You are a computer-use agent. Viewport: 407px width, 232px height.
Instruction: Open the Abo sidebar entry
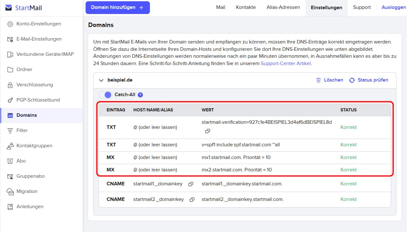click(x=41, y=161)
